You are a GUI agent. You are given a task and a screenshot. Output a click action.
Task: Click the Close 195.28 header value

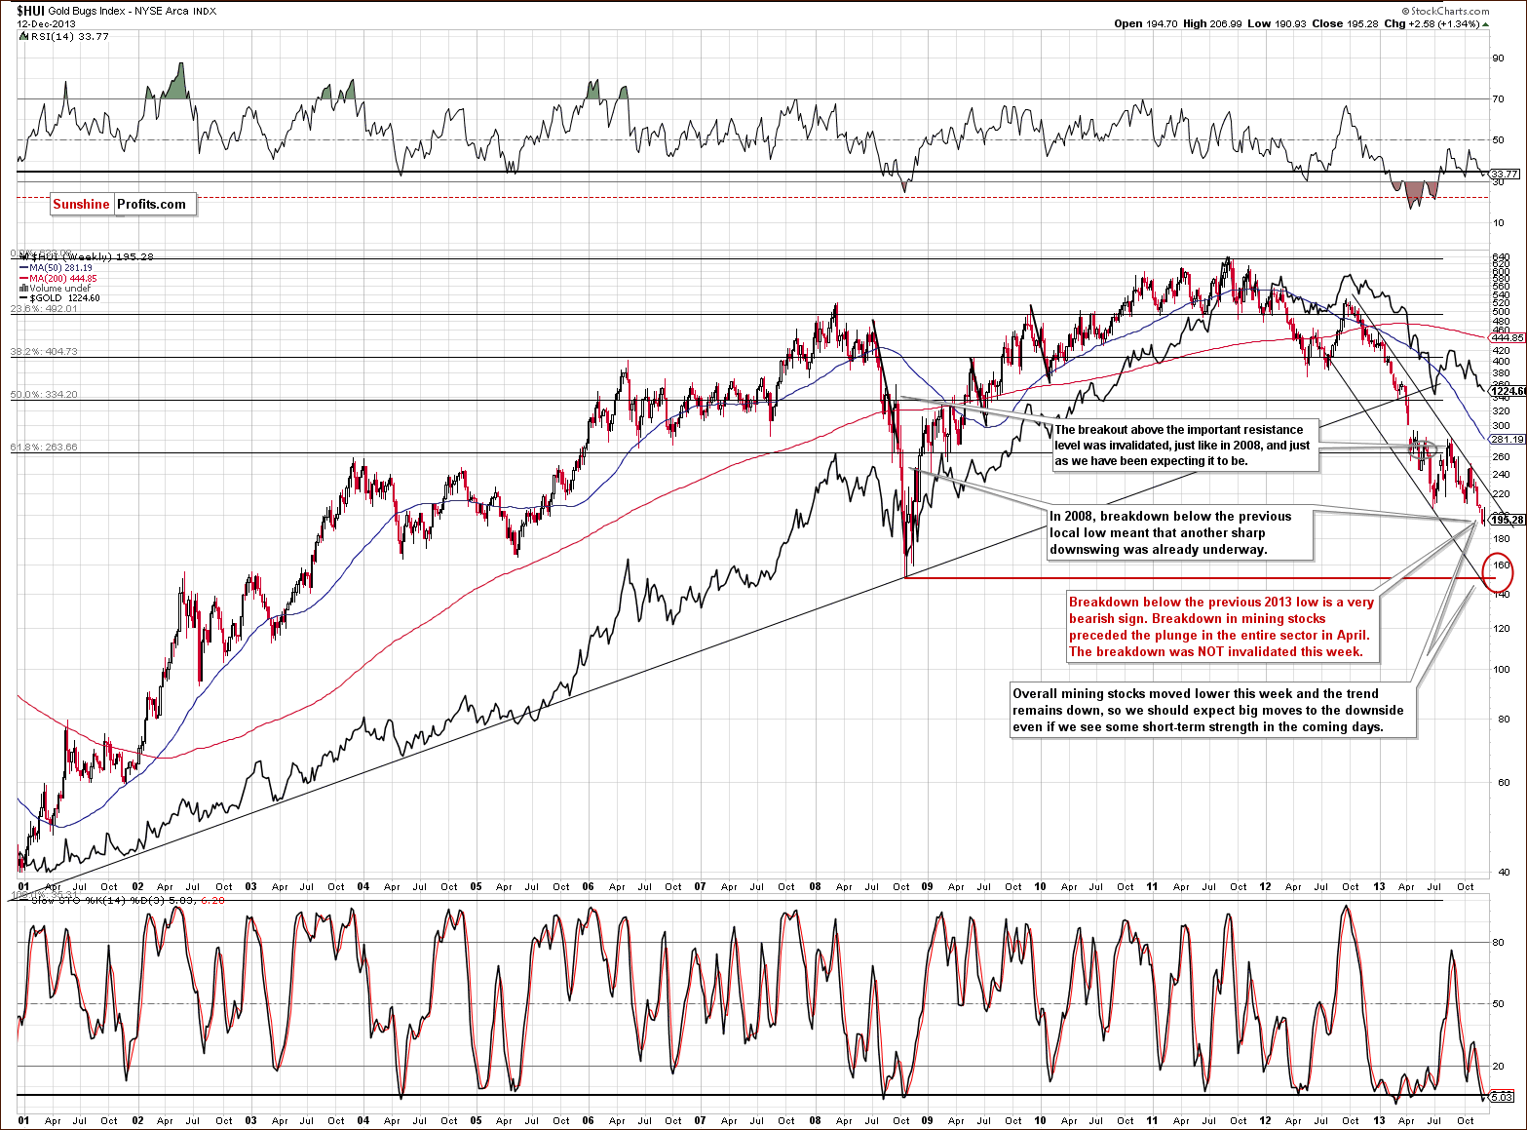[1344, 23]
